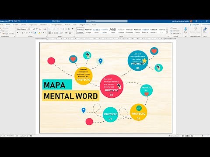Click the Decrease font size icon
This screenshot has height=157, width=210.
[37, 29]
